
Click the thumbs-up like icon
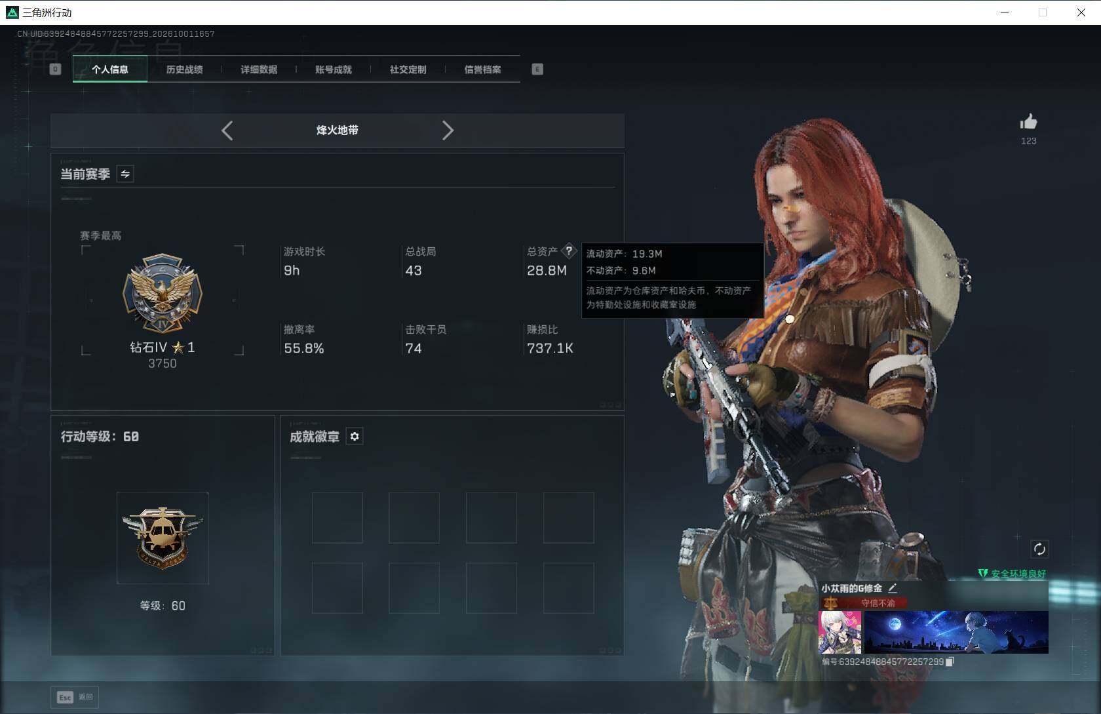pyautogui.click(x=1028, y=122)
